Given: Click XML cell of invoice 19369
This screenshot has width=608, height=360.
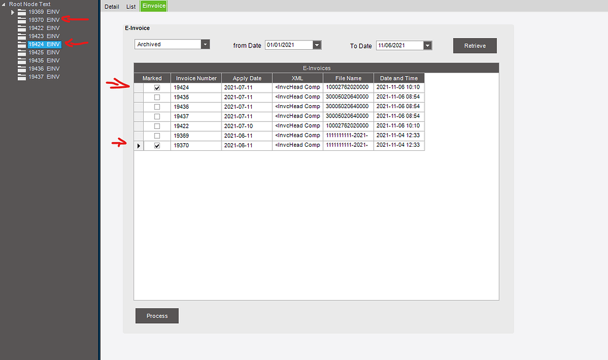Looking at the screenshot, I should pos(297,136).
